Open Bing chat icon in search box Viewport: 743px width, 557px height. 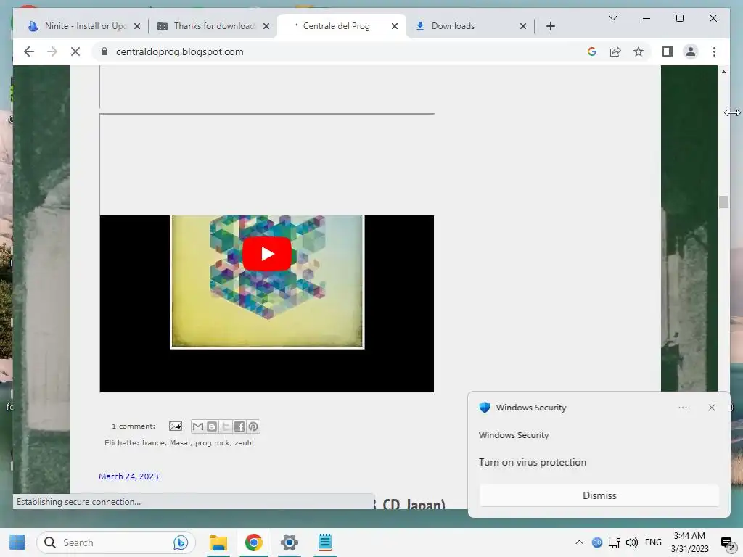pos(181,542)
